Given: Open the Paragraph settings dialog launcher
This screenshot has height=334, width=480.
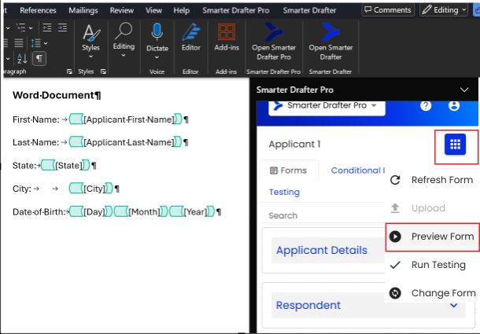Looking at the screenshot, I should tap(69, 72).
